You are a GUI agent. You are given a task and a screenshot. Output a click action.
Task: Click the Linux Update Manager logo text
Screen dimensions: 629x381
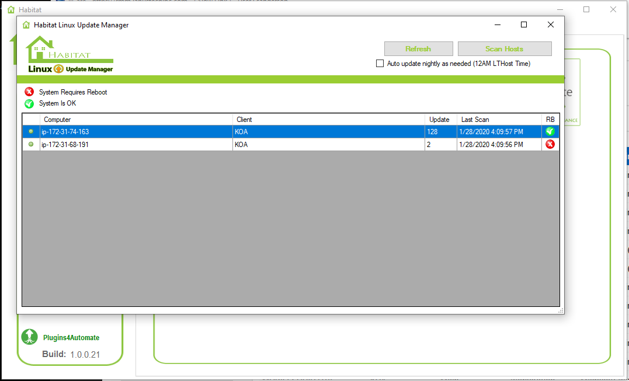[71, 69]
